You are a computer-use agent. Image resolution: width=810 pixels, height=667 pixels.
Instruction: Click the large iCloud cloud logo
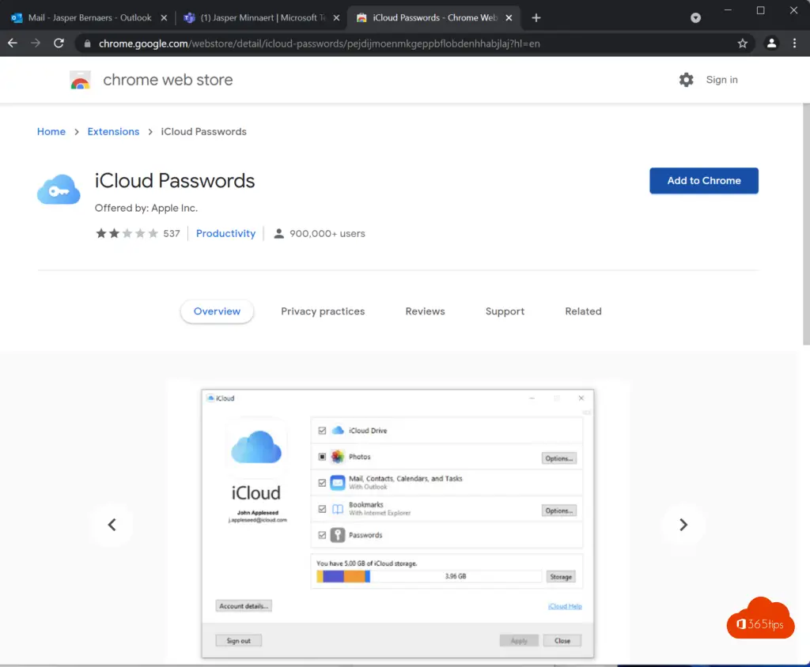(256, 447)
